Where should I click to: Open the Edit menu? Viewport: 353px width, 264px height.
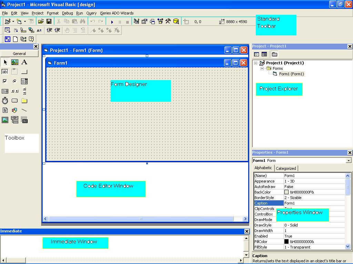pos(14,13)
